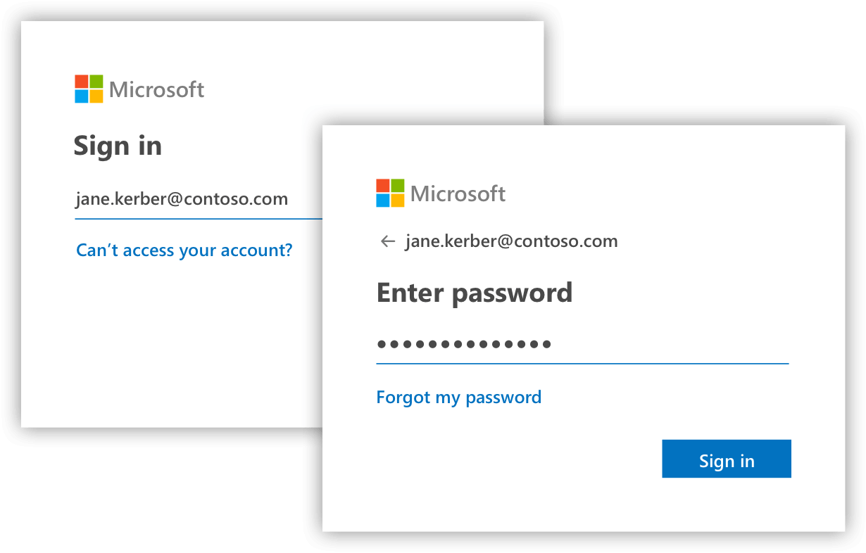Click the whole Microsoft logo above Enter password

coord(441,193)
